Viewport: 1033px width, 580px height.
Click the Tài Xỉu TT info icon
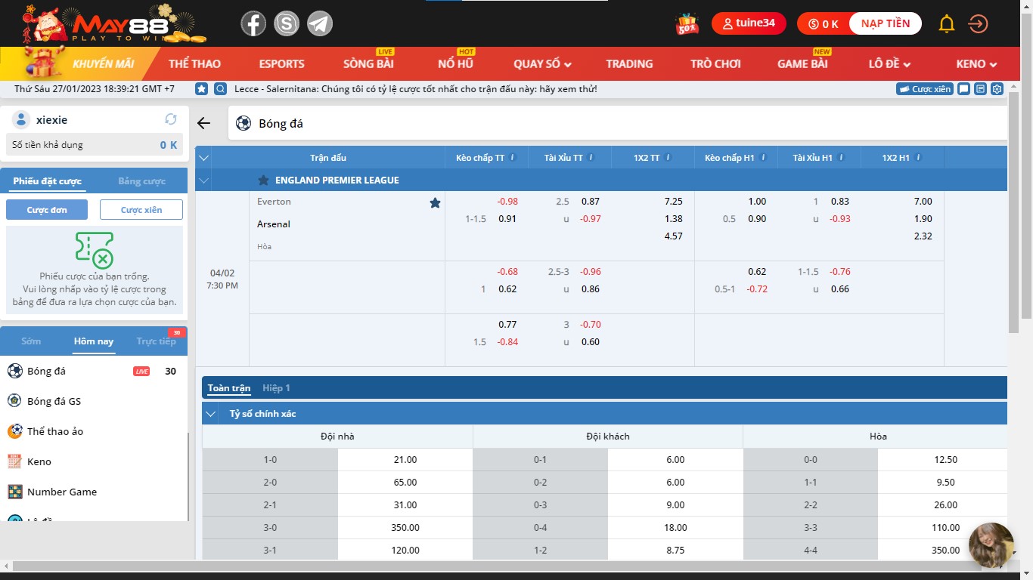[591, 158]
